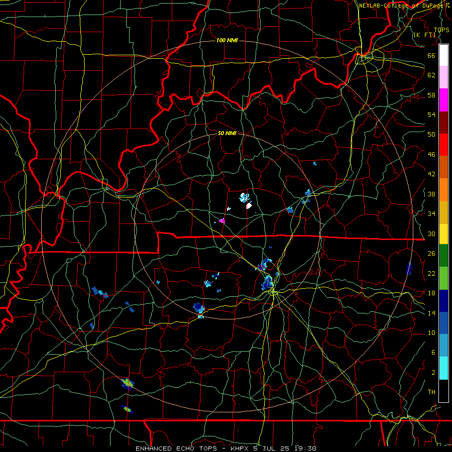Pick the light blue legend swatch
This screenshot has height=452, width=452.
443,345
